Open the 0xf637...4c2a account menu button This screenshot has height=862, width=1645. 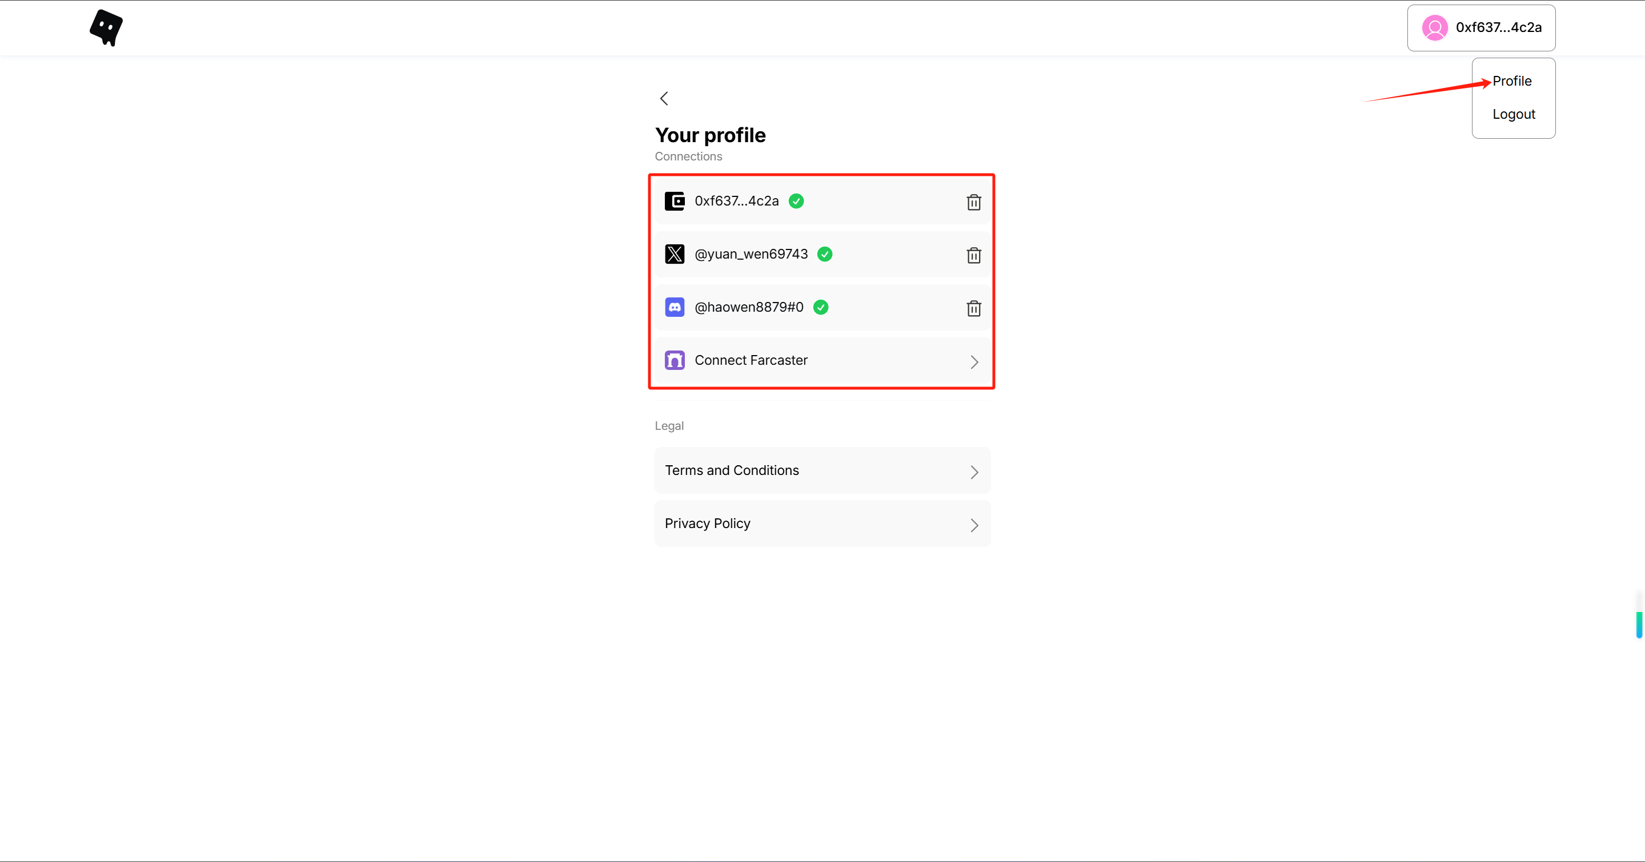click(1481, 28)
